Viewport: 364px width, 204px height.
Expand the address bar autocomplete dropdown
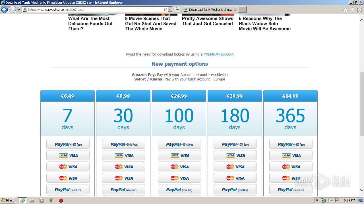[170, 10]
